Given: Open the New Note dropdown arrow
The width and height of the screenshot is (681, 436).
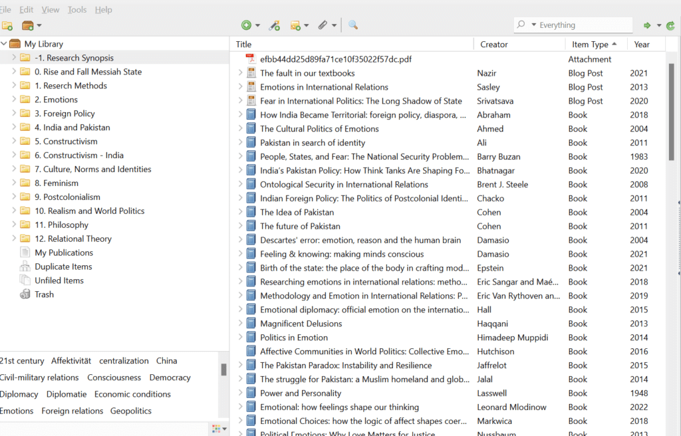Looking at the screenshot, I should 307,26.
